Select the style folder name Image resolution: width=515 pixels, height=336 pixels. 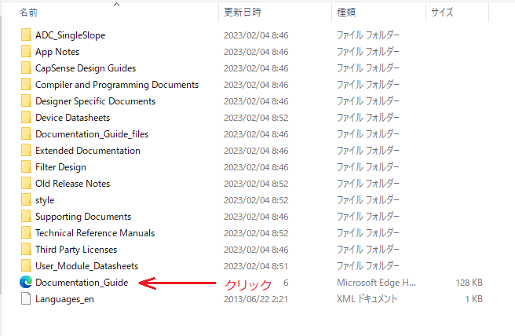coord(45,200)
